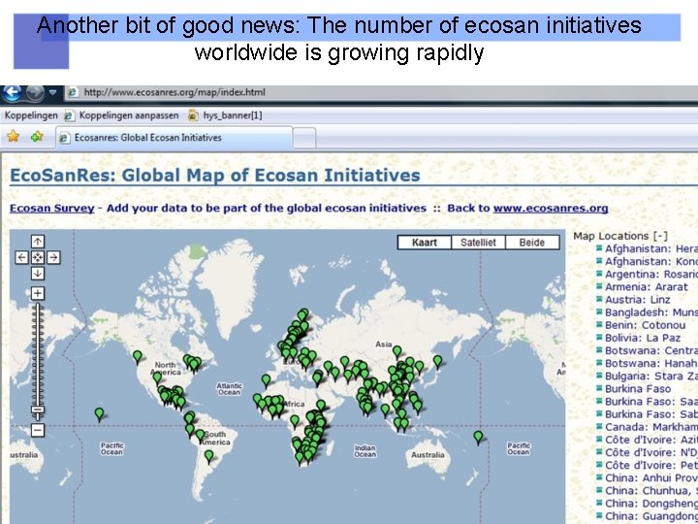Click the browser Back arrow button
This screenshot has height=524, width=698.
[x=12, y=93]
